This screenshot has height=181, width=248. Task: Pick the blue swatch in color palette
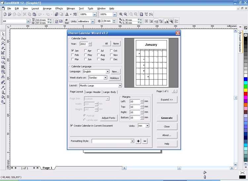click(x=245, y=79)
